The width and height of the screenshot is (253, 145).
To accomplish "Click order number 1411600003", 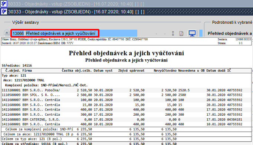I will [x=11, y=119].
